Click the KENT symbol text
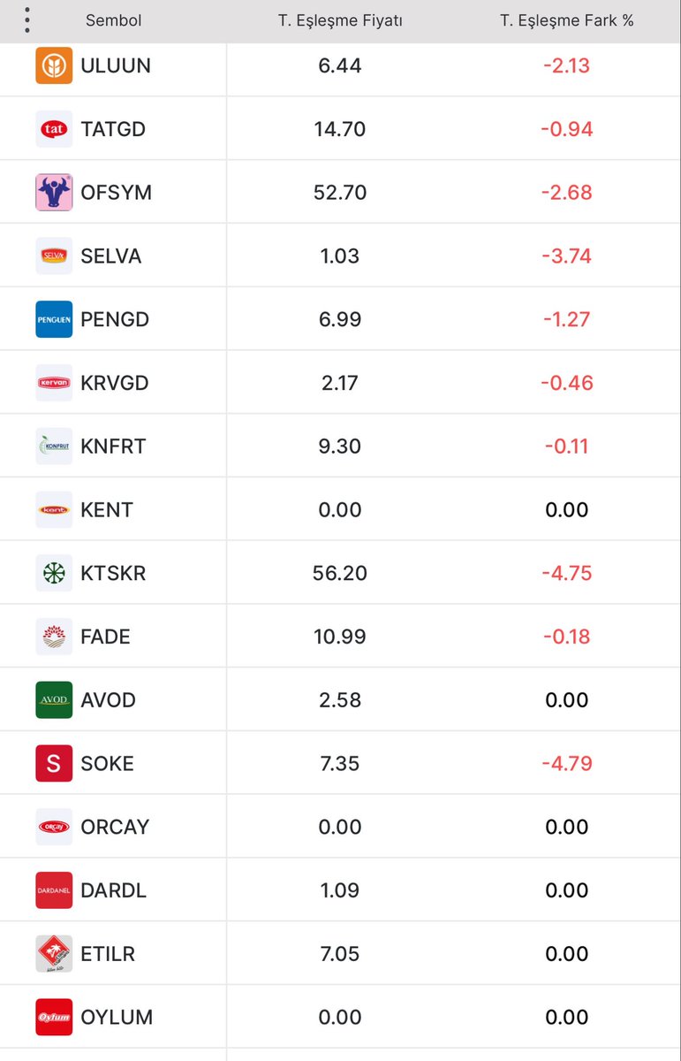The image size is (681, 1061). pyautogui.click(x=106, y=510)
